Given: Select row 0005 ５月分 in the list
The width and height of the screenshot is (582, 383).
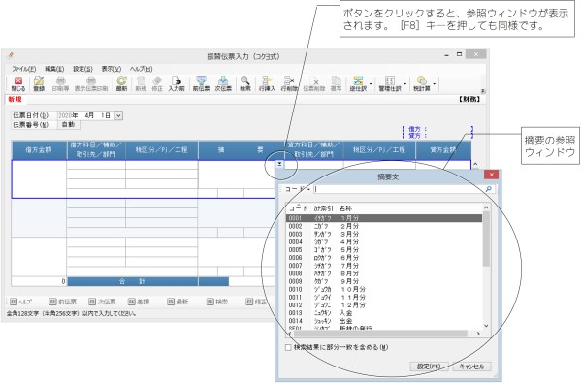Looking at the screenshot, I should (384, 250).
